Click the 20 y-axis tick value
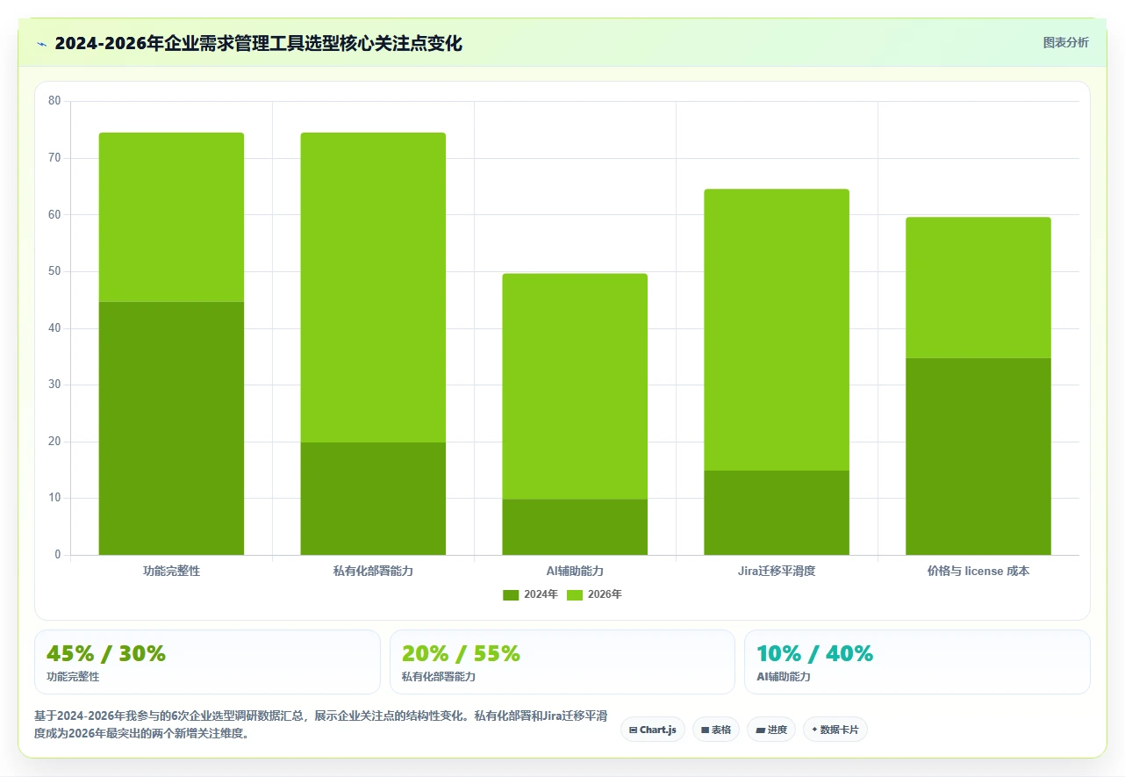The width and height of the screenshot is (1125, 777). (54, 442)
